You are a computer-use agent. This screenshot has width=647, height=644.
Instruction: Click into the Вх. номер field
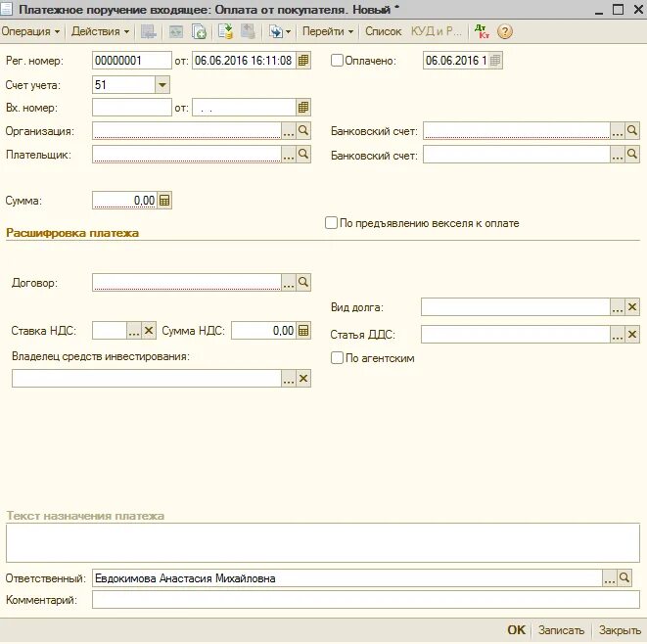[x=131, y=108]
